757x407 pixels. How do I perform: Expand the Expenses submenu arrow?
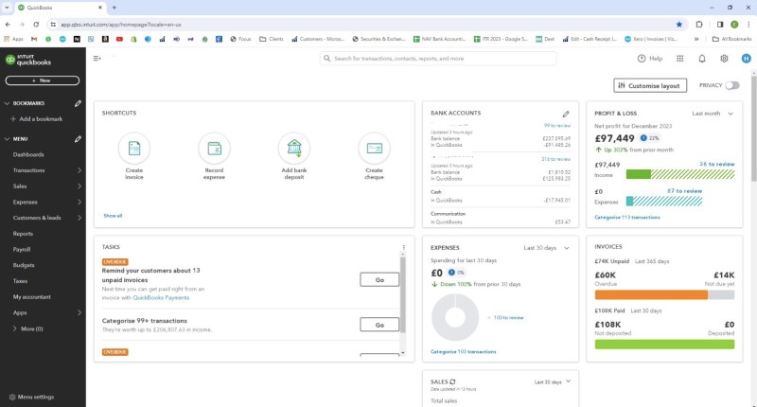pos(79,203)
